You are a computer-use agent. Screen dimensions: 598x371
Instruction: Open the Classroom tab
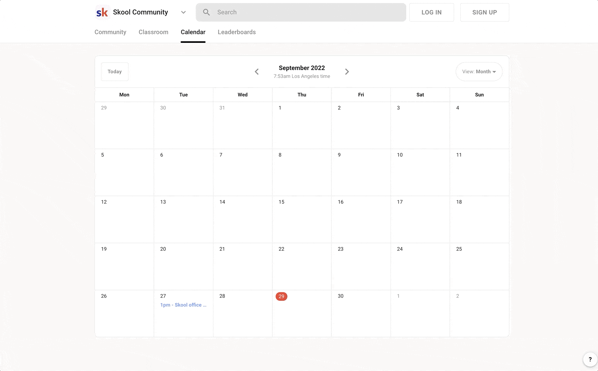[x=153, y=32]
